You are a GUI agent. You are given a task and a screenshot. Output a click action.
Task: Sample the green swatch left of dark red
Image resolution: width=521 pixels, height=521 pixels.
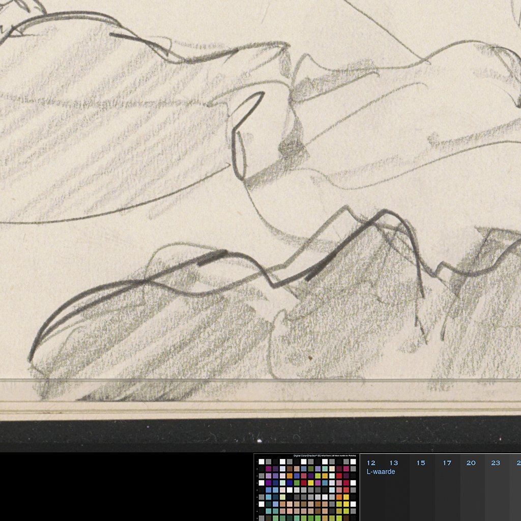[297, 482]
